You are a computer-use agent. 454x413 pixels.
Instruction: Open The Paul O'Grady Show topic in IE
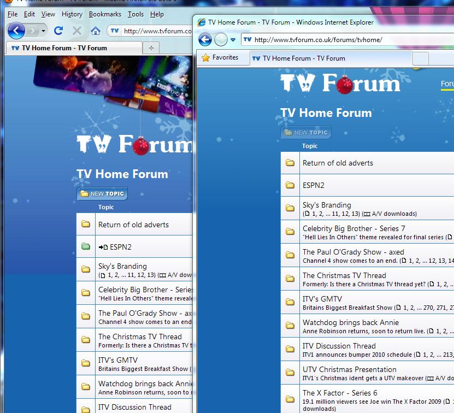pyautogui.click(x=353, y=252)
